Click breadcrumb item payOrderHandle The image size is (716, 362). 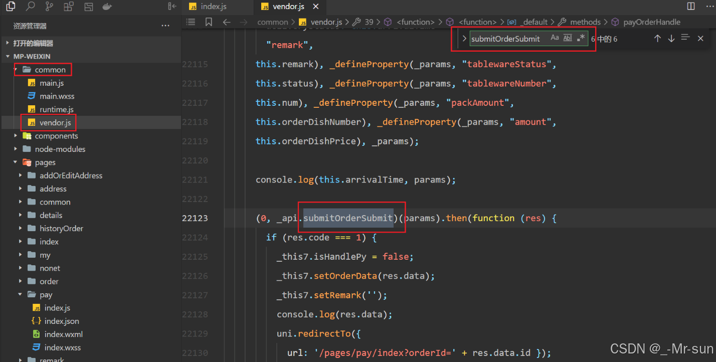652,22
